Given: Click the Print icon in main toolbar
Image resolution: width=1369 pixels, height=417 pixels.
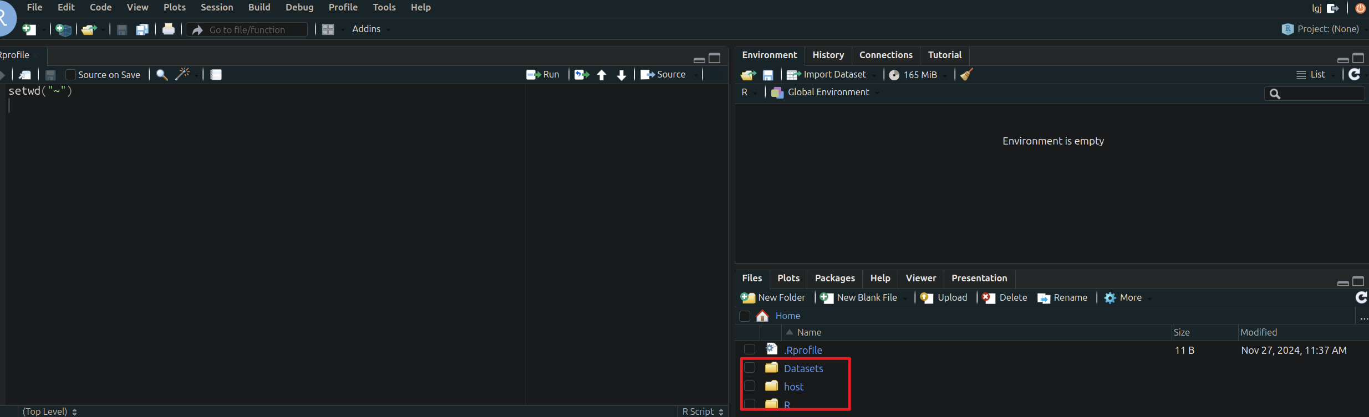Looking at the screenshot, I should tap(169, 29).
